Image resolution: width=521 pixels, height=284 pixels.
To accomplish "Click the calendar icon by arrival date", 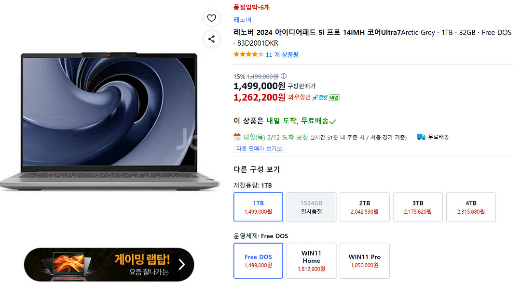I will (237, 137).
